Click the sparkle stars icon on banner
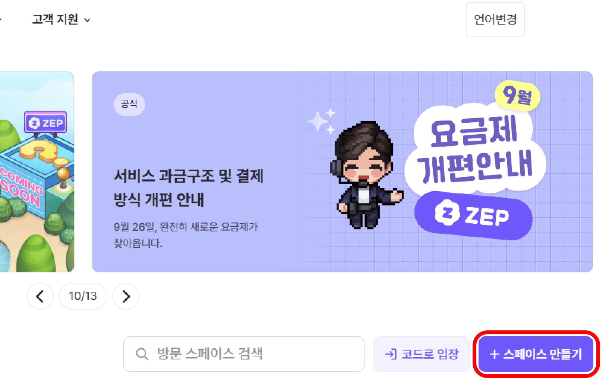Image resolution: width=609 pixels, height=378 pixels. coord(322,121)
